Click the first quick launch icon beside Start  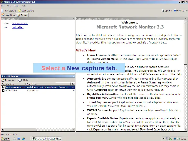click(14, 139)
